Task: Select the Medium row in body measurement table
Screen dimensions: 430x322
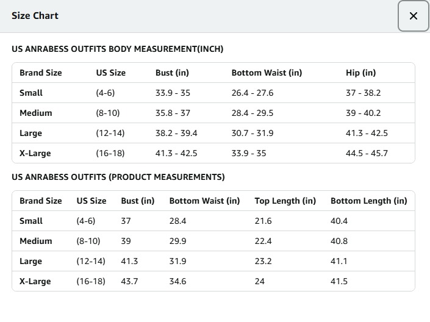Action: point(35,113)
